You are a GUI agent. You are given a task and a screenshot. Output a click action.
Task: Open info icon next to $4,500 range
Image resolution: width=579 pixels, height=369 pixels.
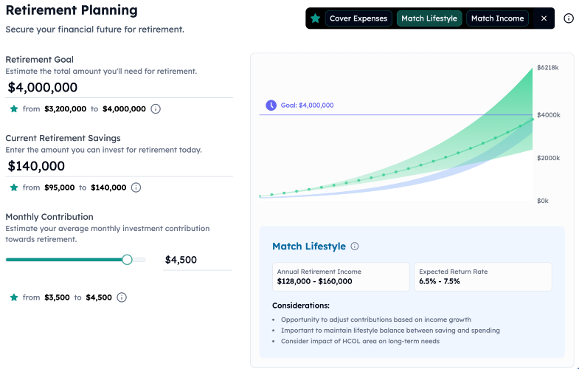point(122,297)
